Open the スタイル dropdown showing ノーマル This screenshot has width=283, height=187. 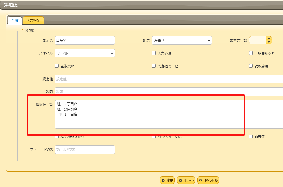[85, 53]
